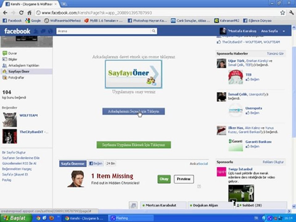
Task: Open the Sohbet (28) chat list
Action: tap(261, 205)
